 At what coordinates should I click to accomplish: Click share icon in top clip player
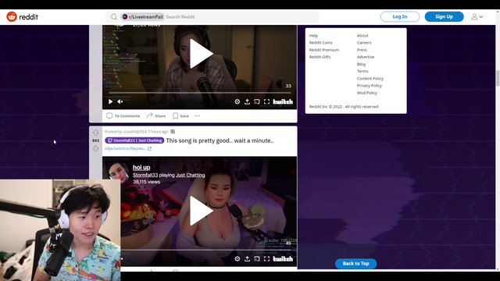247,101
